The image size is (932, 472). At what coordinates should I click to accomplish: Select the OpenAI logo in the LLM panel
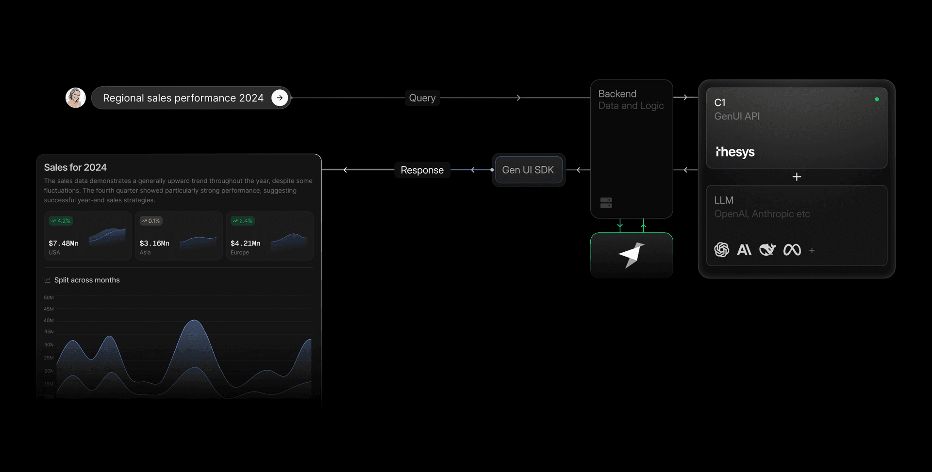722,250
